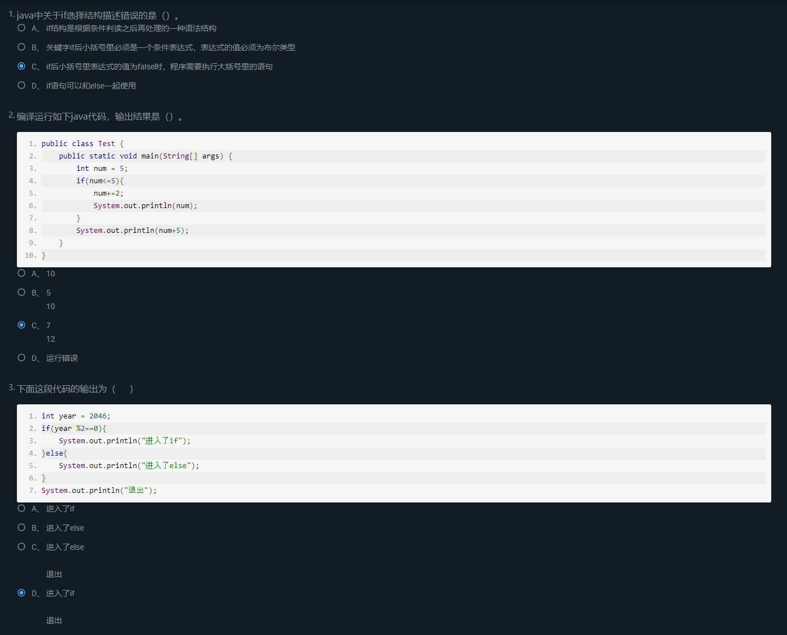The height and width of the screenshot is (635, 787).
Task: Click code line 'public static void main(String[] args)'
Action: pos(145,156)
